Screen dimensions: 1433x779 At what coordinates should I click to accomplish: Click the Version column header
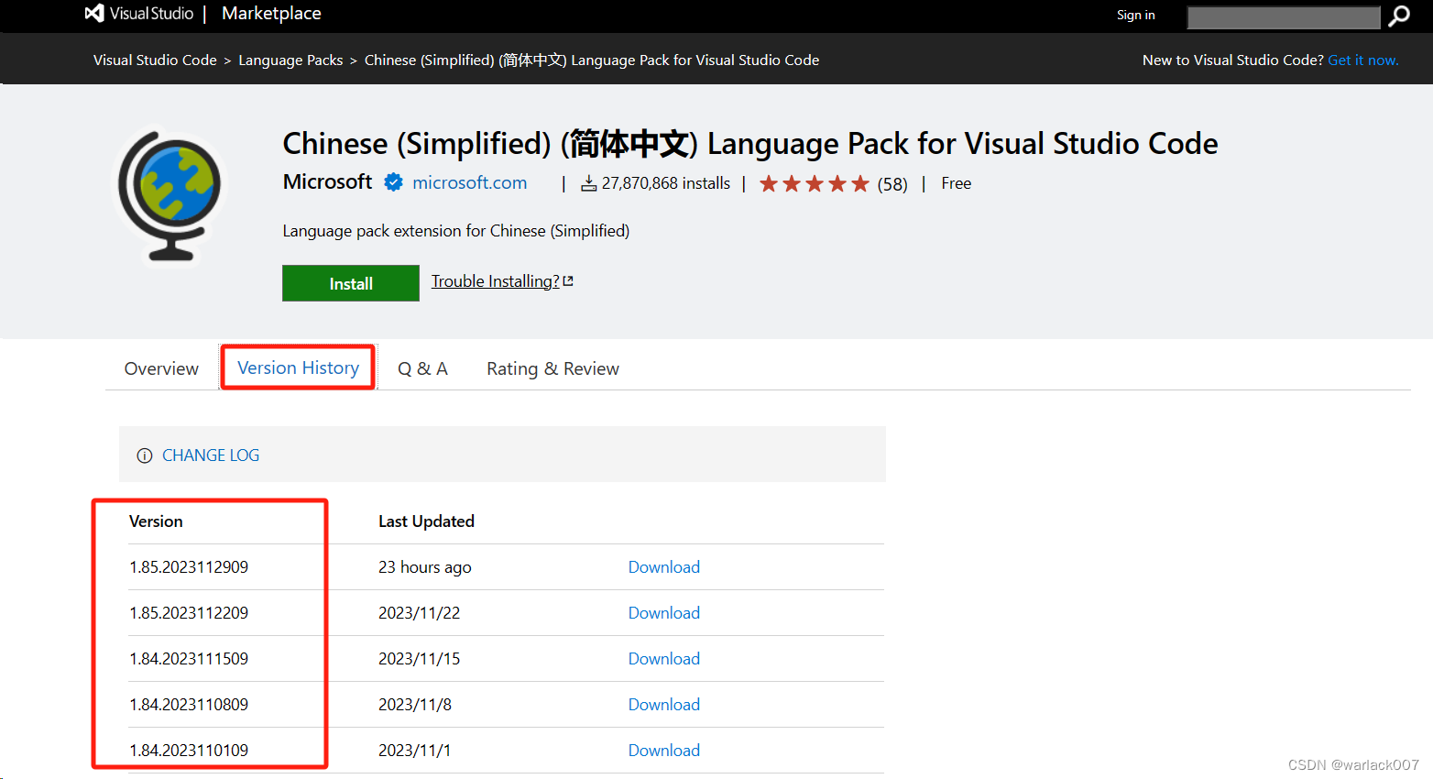click(x=156, y=521)
